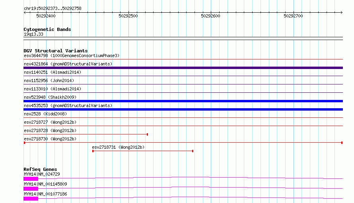Viewport: 354px width, 203px height.
Task: Click ruler coordinate 50292500
Action: click(x=128, y=16)
